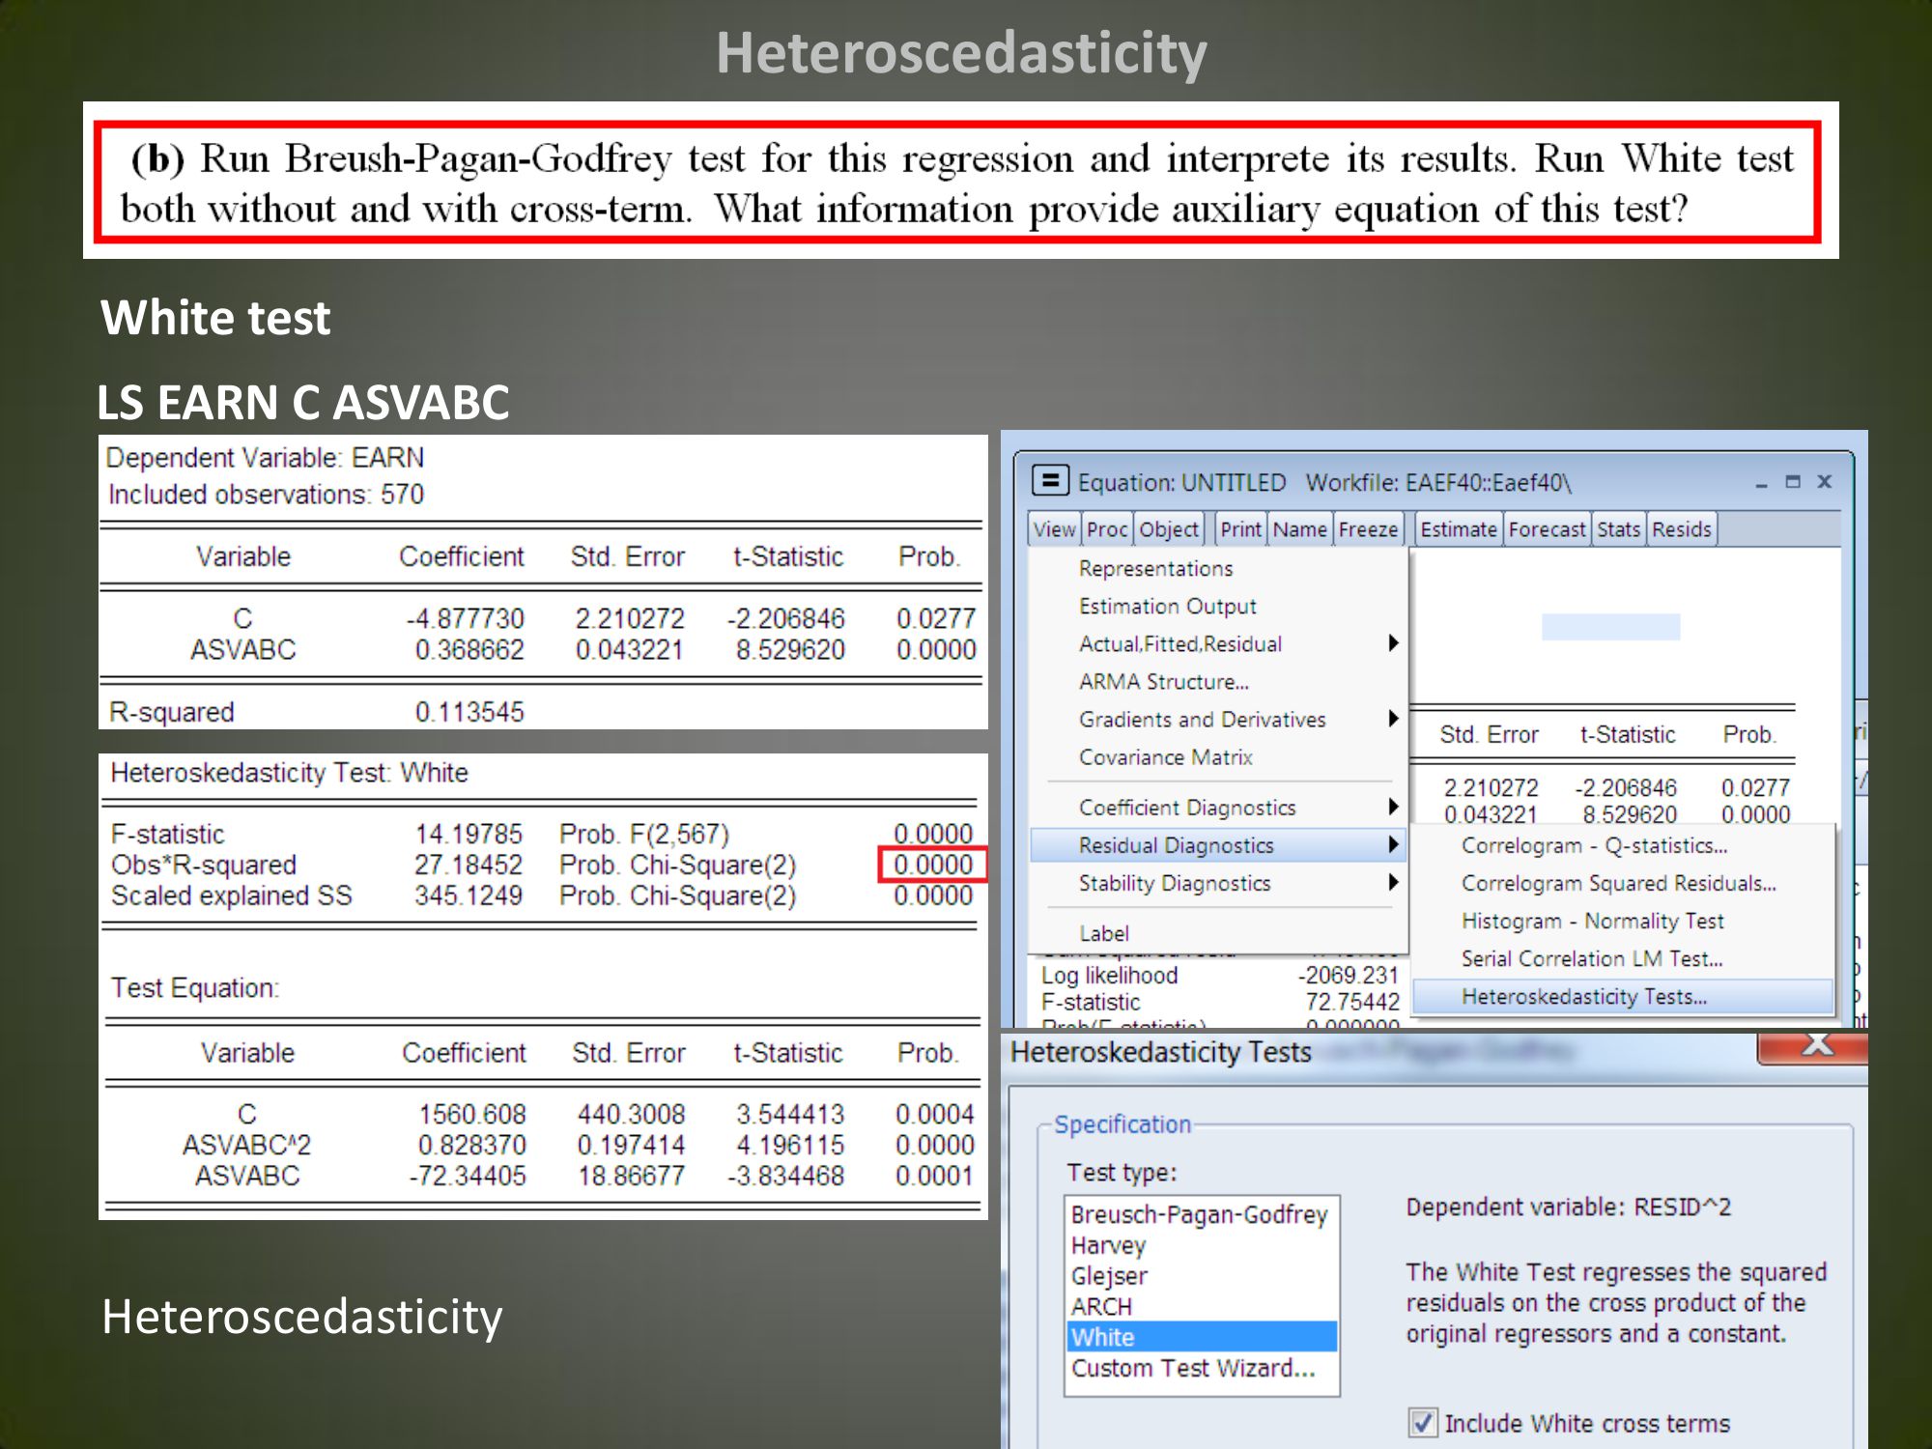
Task: Choose Residual Diagnostics menu item
Action: [1176, 845]
